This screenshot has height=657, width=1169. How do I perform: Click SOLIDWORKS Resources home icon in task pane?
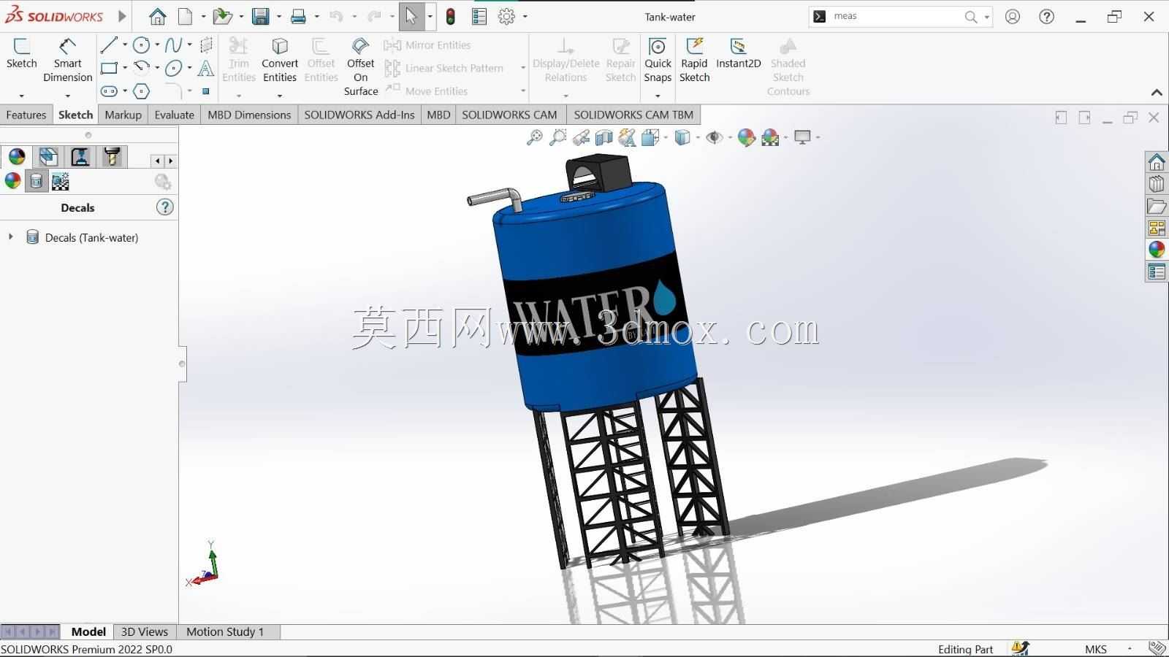(x=1157, y=161)
